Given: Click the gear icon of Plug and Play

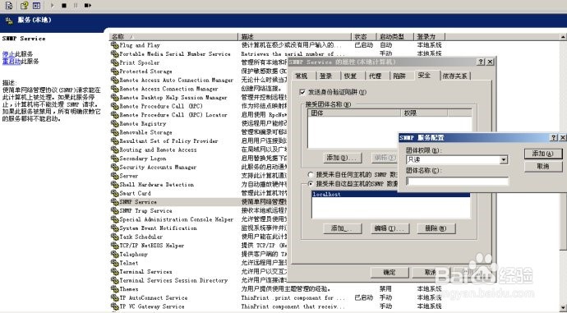Looking at the screenshot, I should pos(114,45).
